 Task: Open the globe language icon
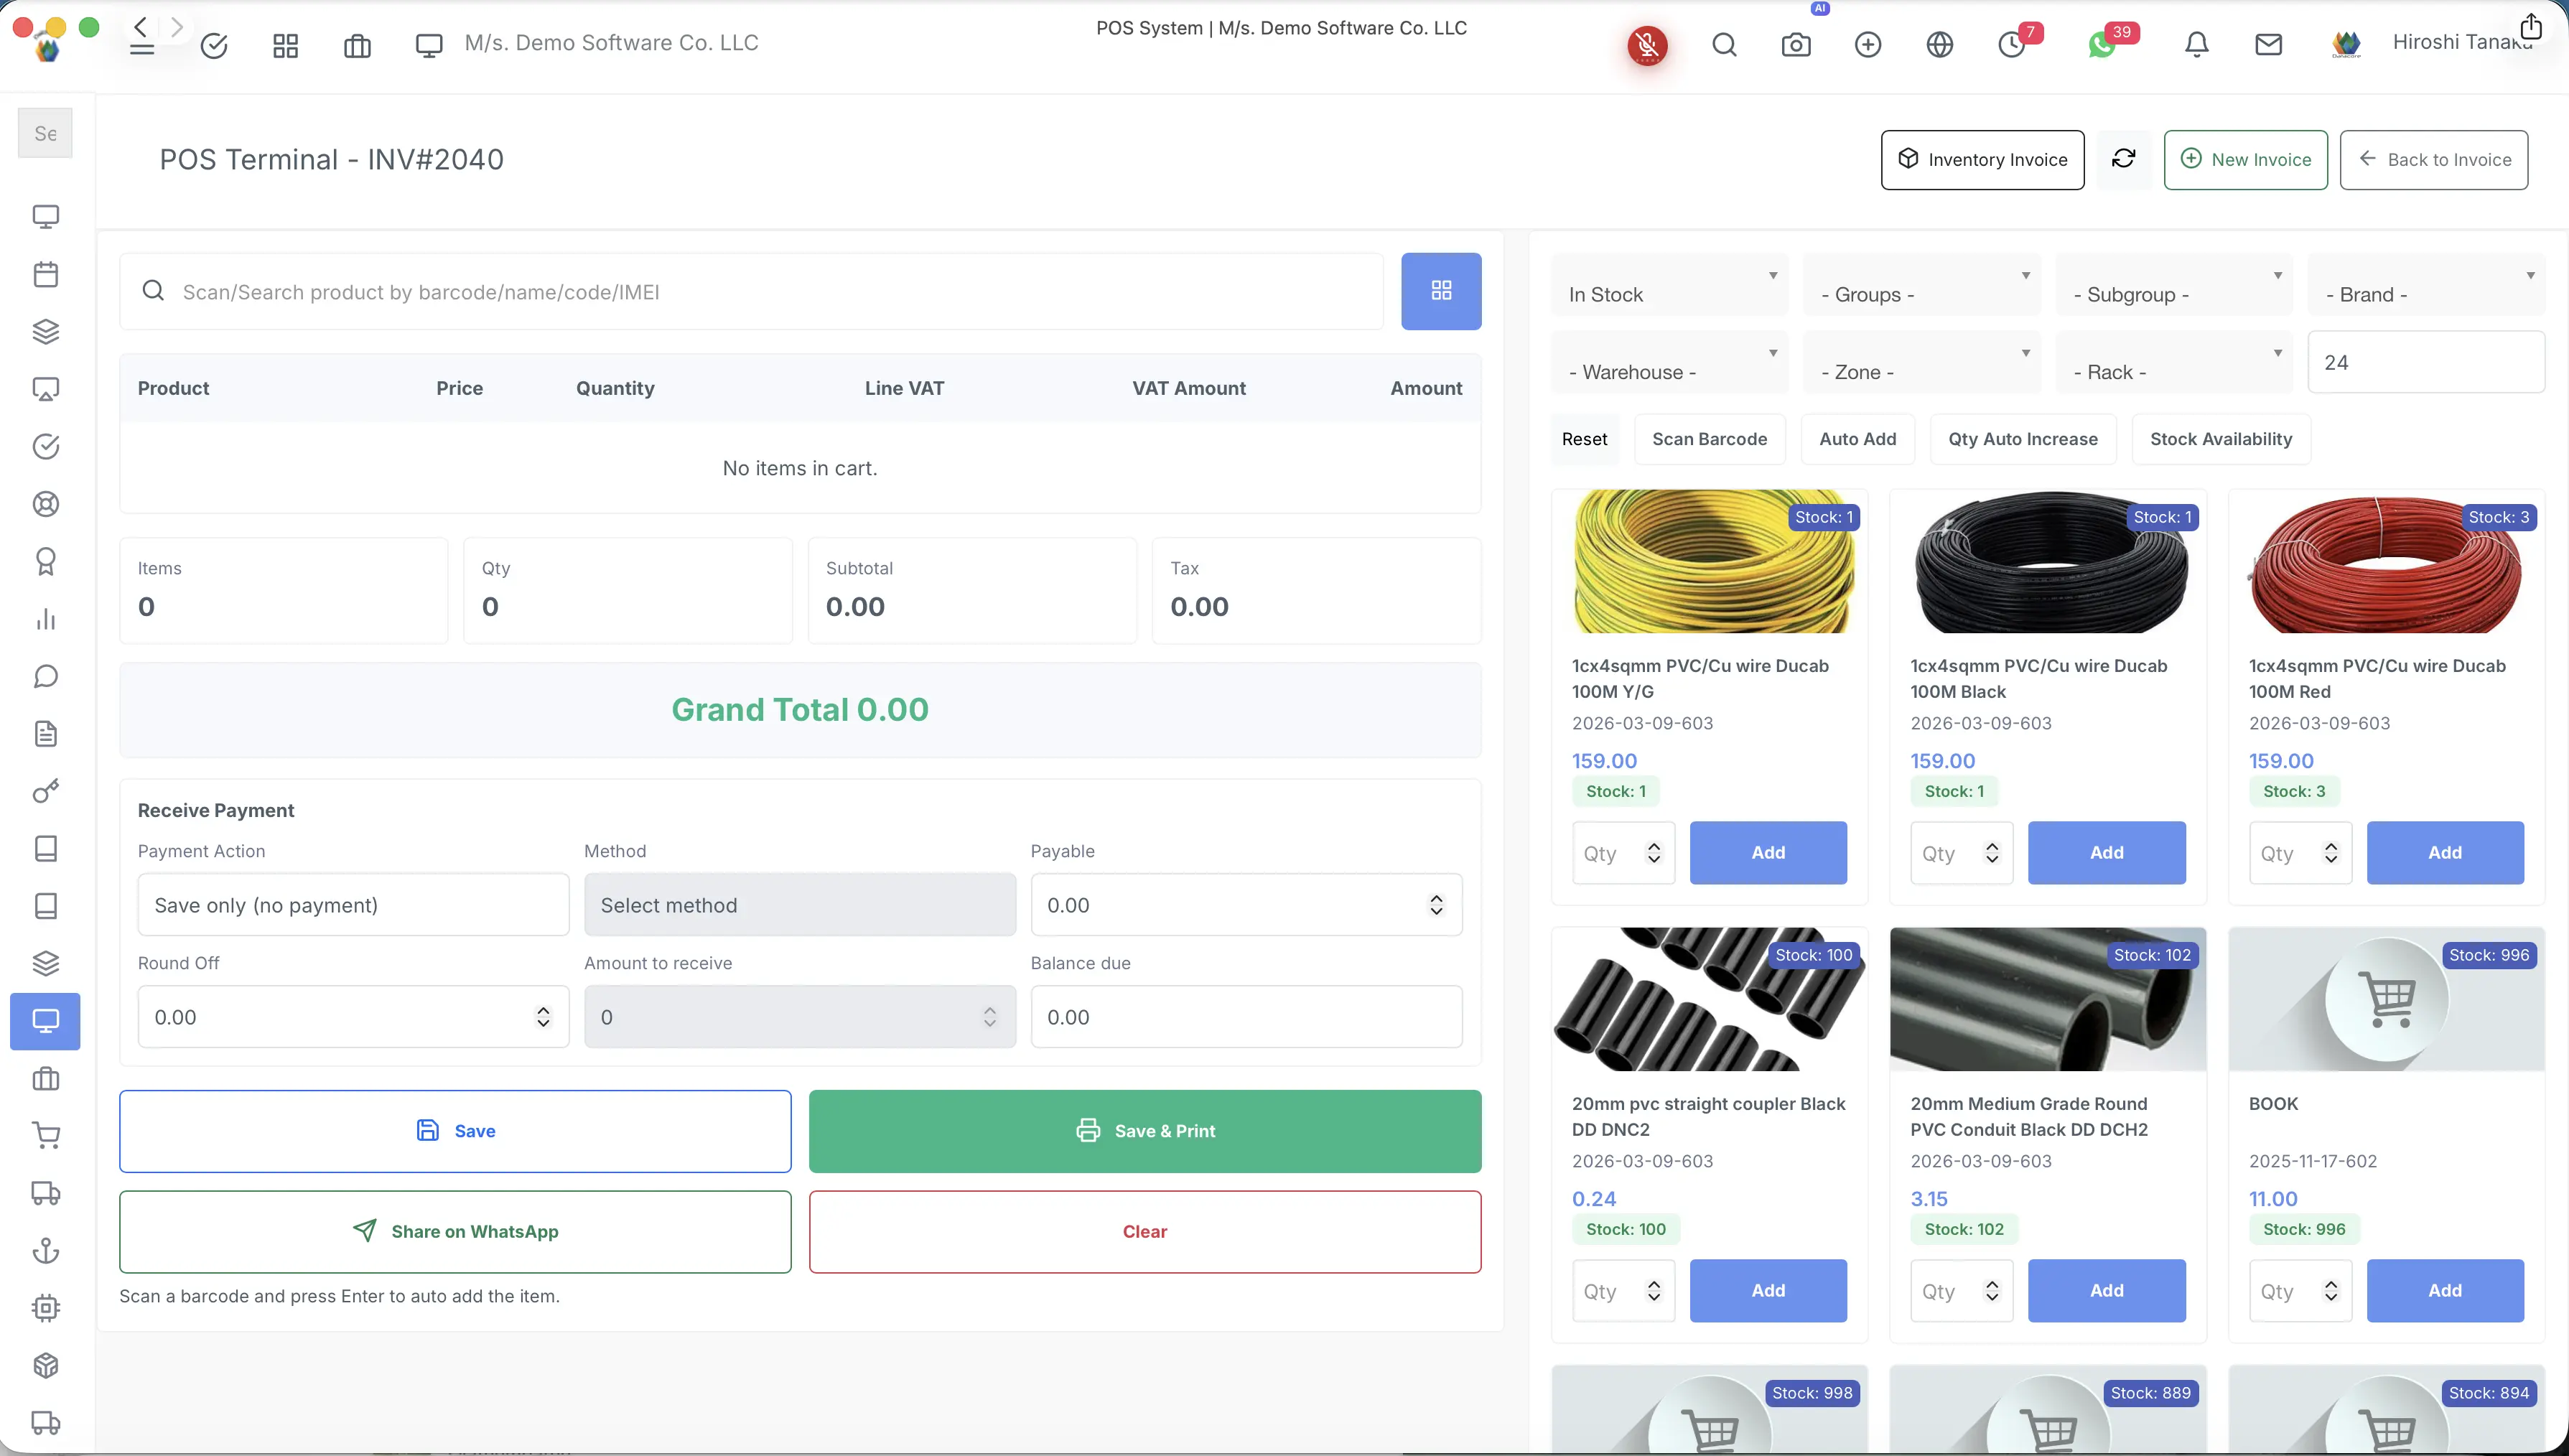[1940, 45]
